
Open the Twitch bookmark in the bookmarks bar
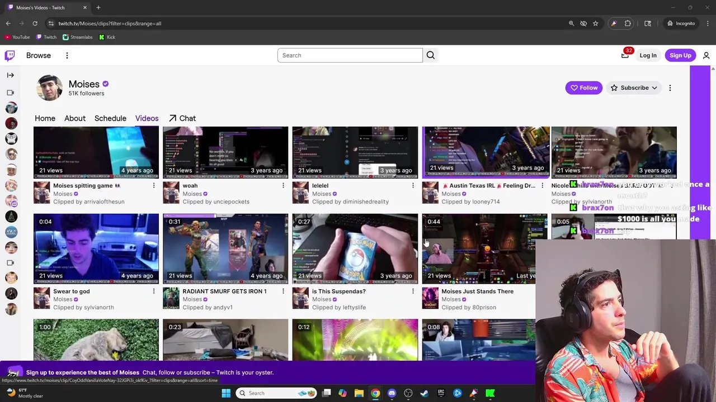[46, 37]
